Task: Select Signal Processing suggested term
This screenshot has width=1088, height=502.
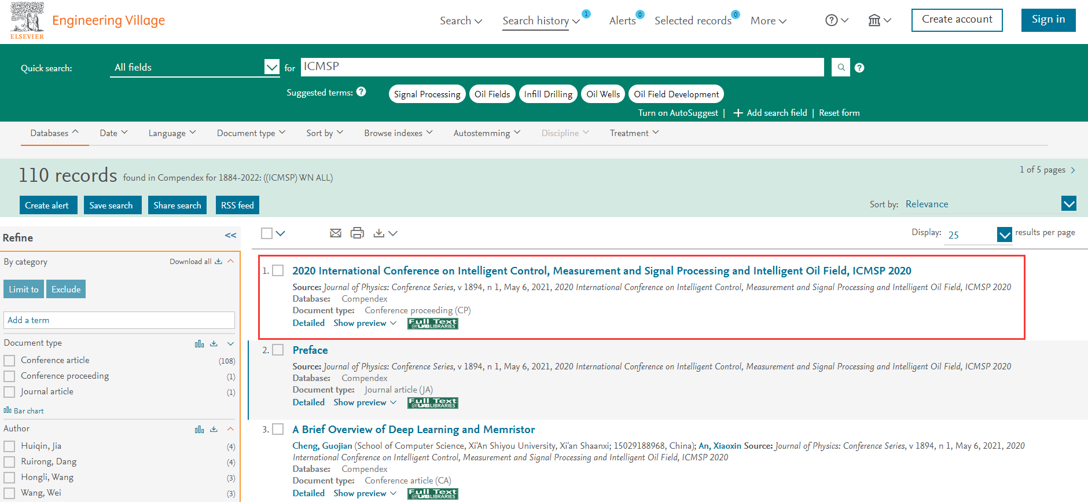Action: point(427,94)
